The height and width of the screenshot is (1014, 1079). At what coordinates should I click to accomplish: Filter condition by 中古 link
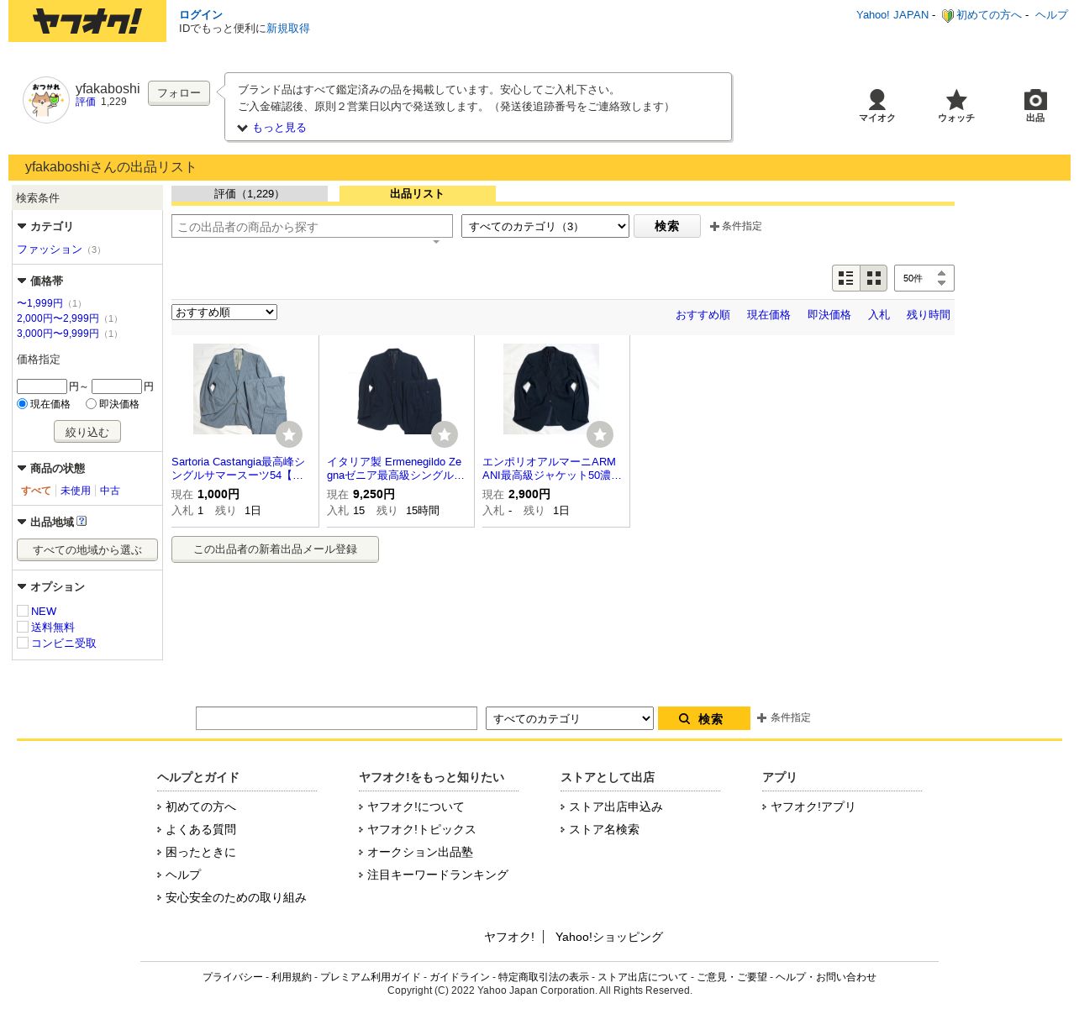pos(110,491)
